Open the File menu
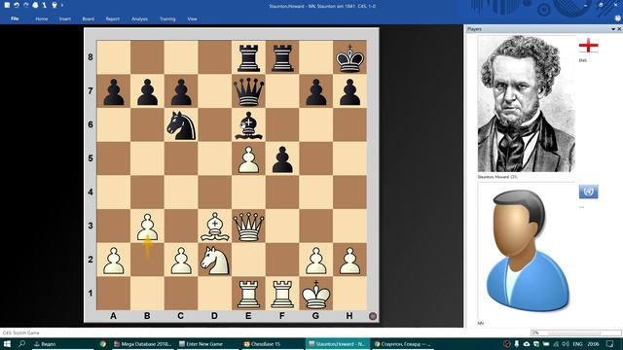623x350 pixels. coord(15,18)
